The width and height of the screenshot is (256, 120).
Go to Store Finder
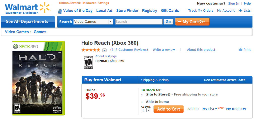click(x=127, y=11)
